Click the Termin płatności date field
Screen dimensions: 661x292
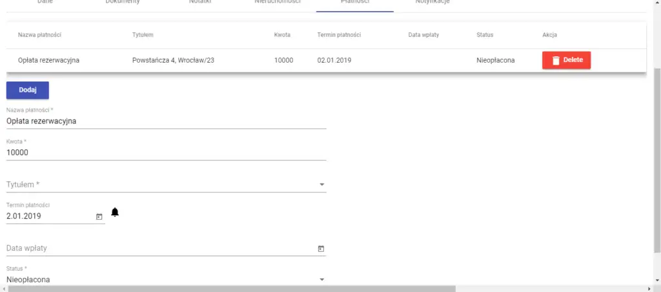[49, 216]
